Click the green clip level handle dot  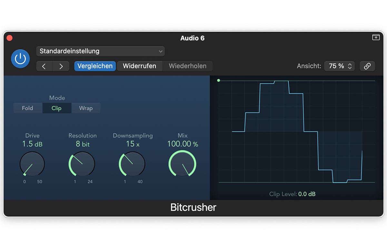[x=219, y=80]
